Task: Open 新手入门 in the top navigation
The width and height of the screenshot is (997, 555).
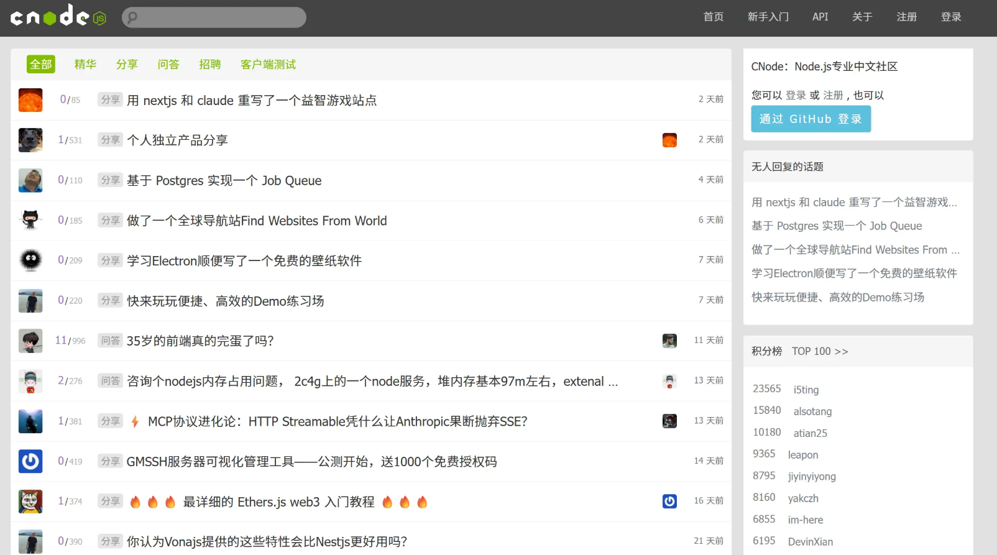Action: (x=768, y=17)
